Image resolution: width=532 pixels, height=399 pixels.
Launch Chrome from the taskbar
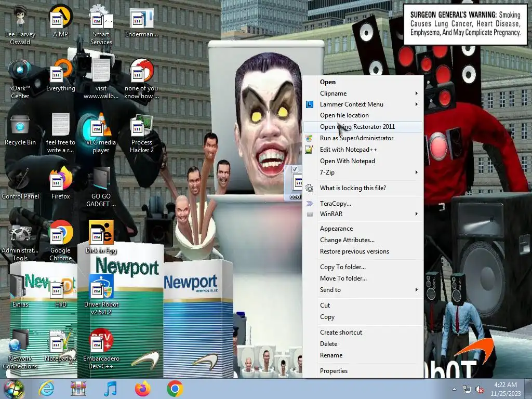[x=175, y=389]
